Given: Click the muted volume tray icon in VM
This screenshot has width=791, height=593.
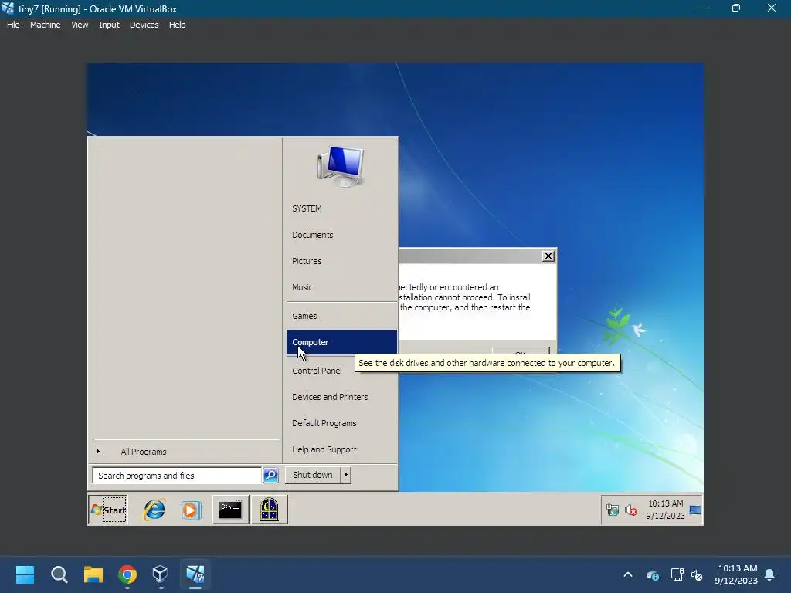Looking at the screenshot, I should click(x=630, y=510).
